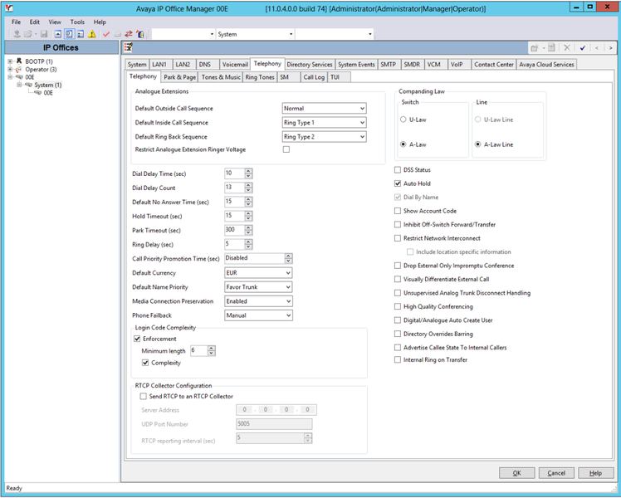Click the Dial Delay Time spinner
621x498 pixels.
[248, 173]
